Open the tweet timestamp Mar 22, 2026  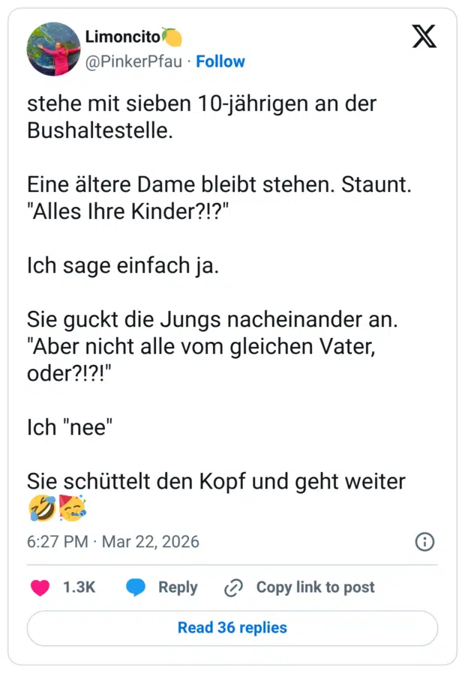tap(150, 542)
